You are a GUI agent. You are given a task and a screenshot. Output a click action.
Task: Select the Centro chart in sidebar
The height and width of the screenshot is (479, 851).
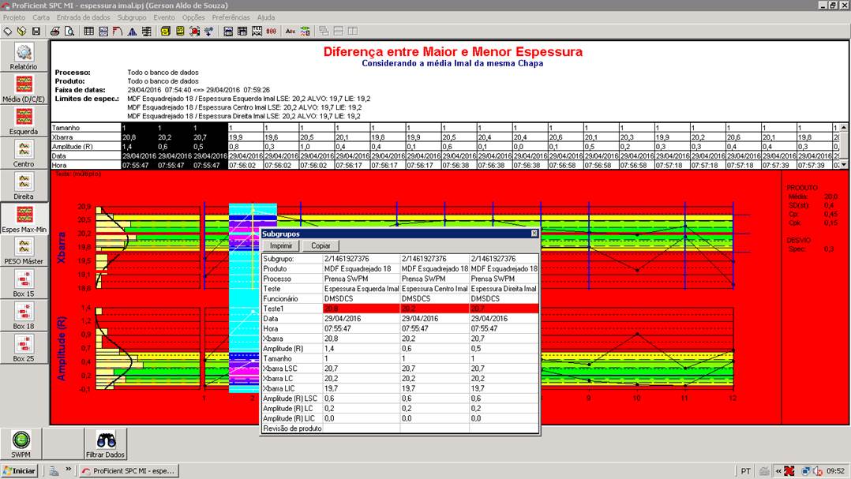[24, 154]
